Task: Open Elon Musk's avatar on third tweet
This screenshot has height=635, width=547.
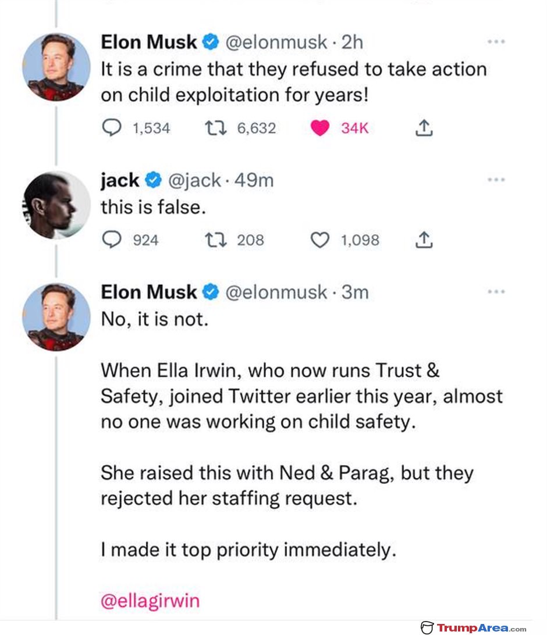Action: (56, 317)
